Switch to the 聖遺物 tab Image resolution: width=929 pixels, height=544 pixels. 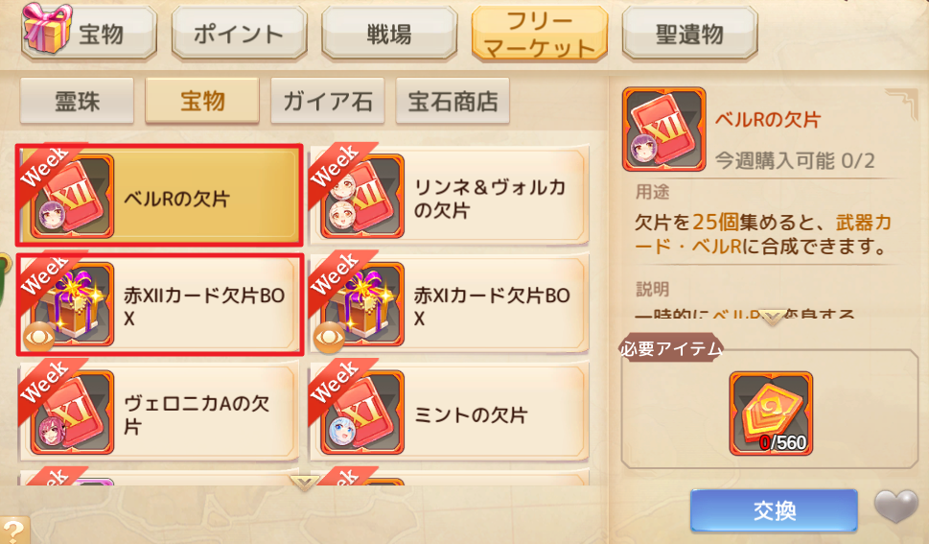689,34
